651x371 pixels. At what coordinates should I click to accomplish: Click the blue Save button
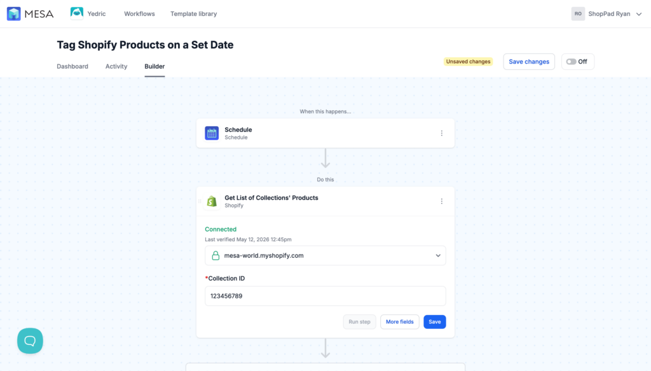tap(435, 321)
